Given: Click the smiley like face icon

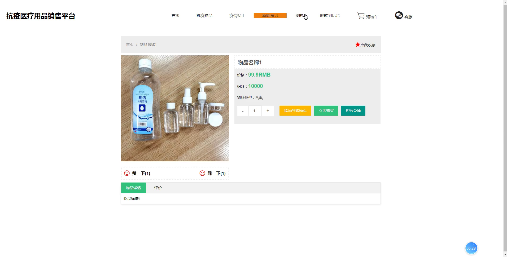Looking at the screenshot, I should tap(127, 173).
